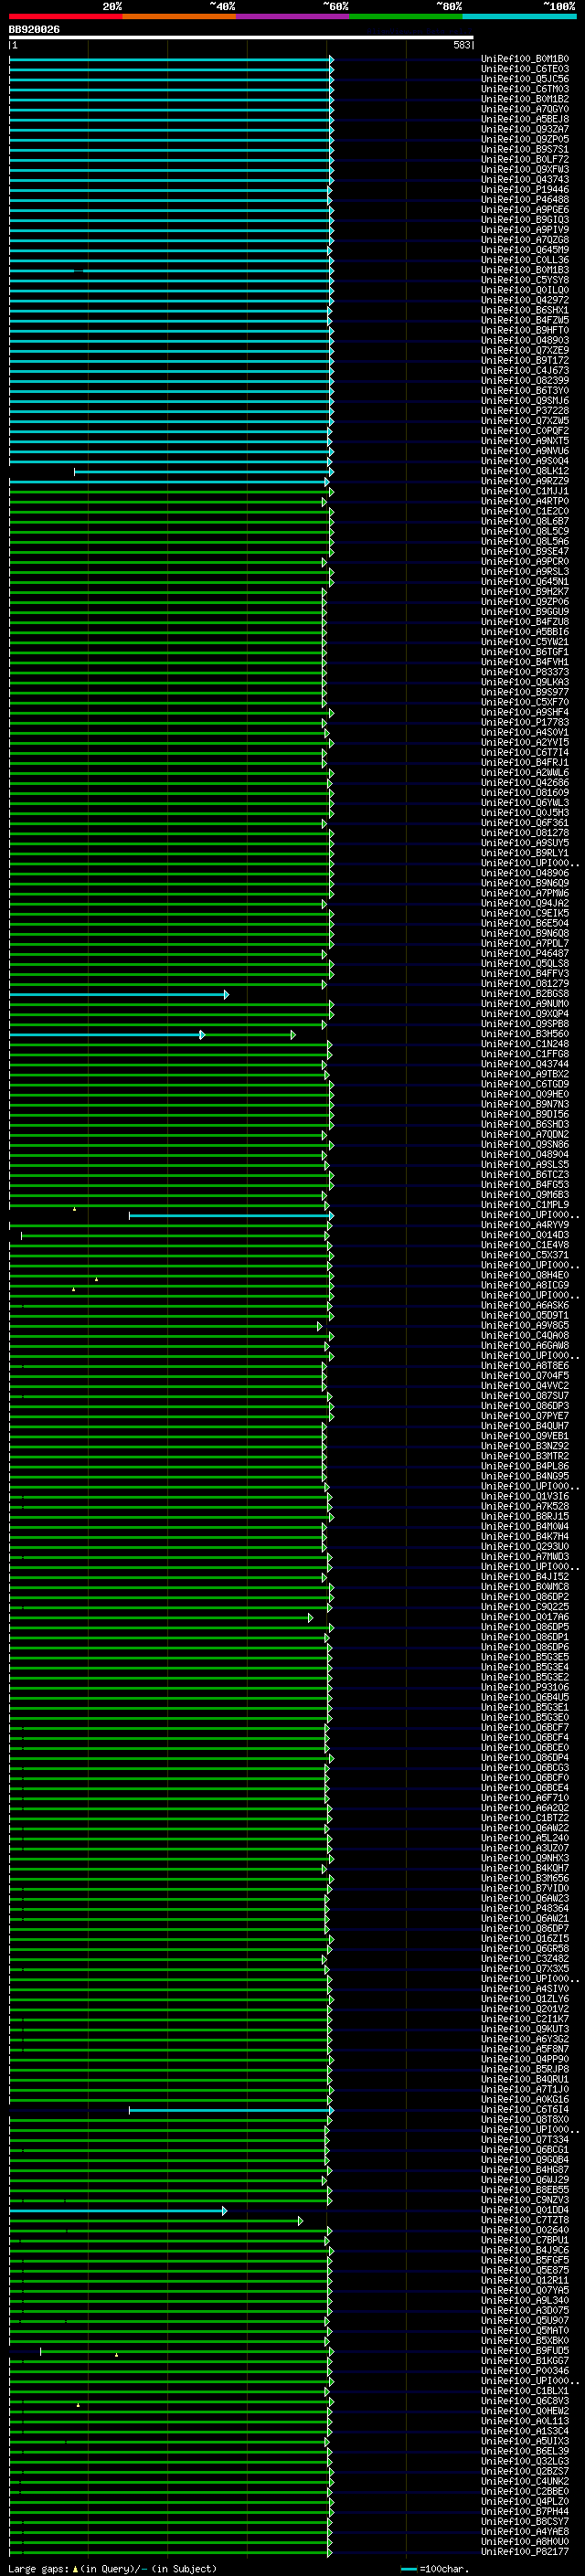Select hit label UniRef100_C5X371
The image size is (585, 2576).
(525, 1255)
